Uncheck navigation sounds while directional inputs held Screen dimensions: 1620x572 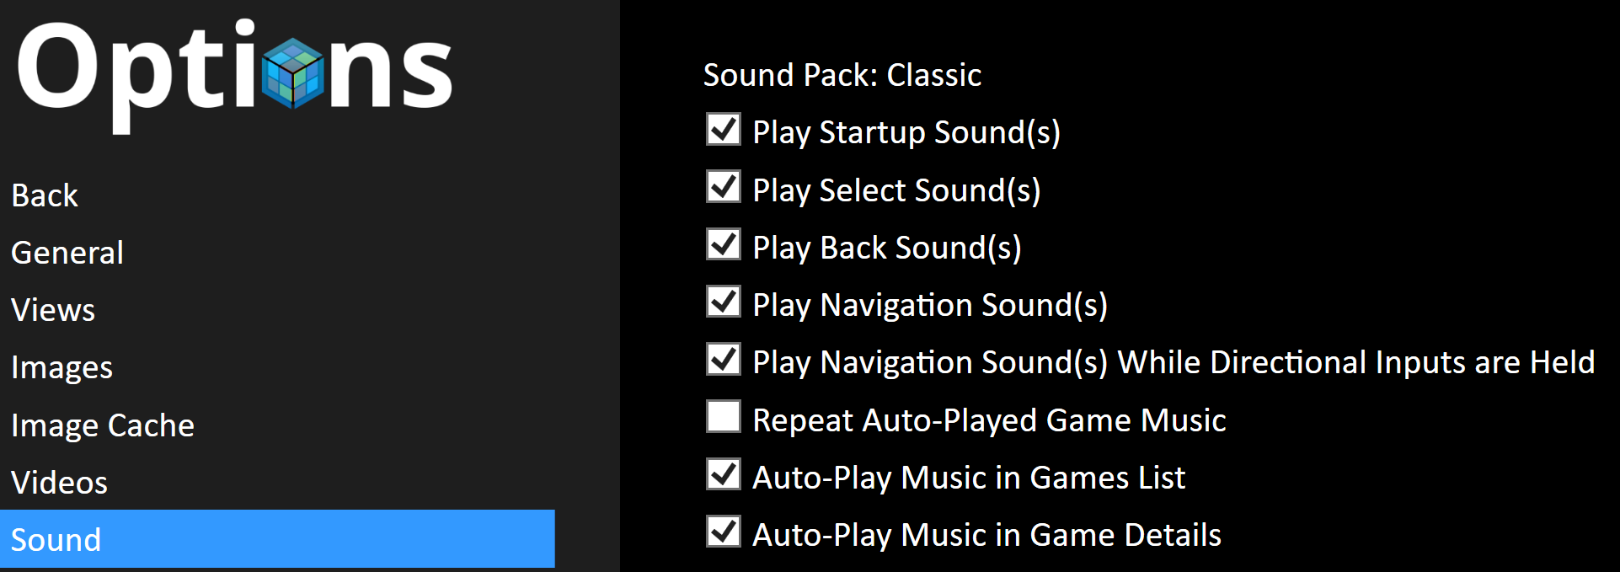click(724, 359)
